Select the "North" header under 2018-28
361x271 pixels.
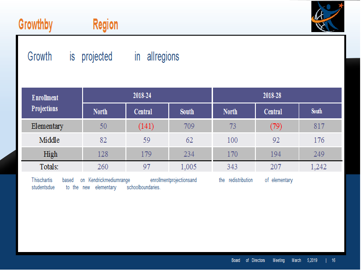234,111
